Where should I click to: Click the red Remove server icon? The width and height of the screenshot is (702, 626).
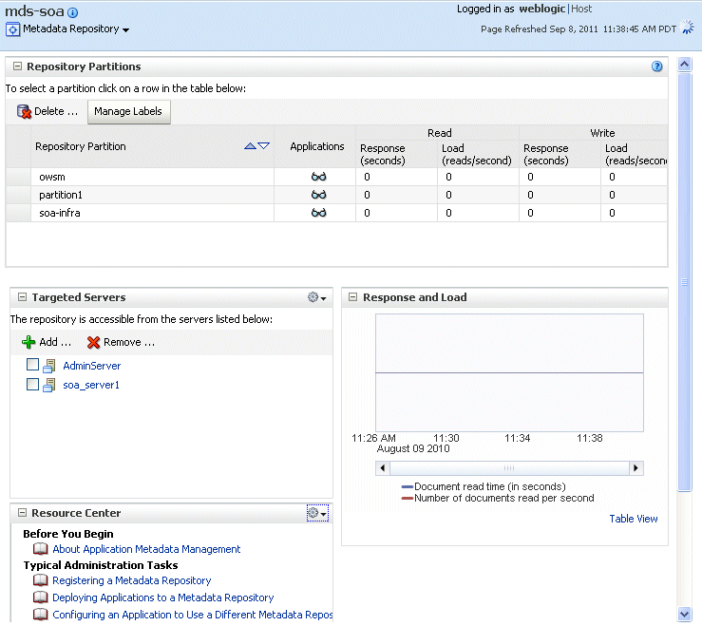pyautogui.click(x=94, y=343)
